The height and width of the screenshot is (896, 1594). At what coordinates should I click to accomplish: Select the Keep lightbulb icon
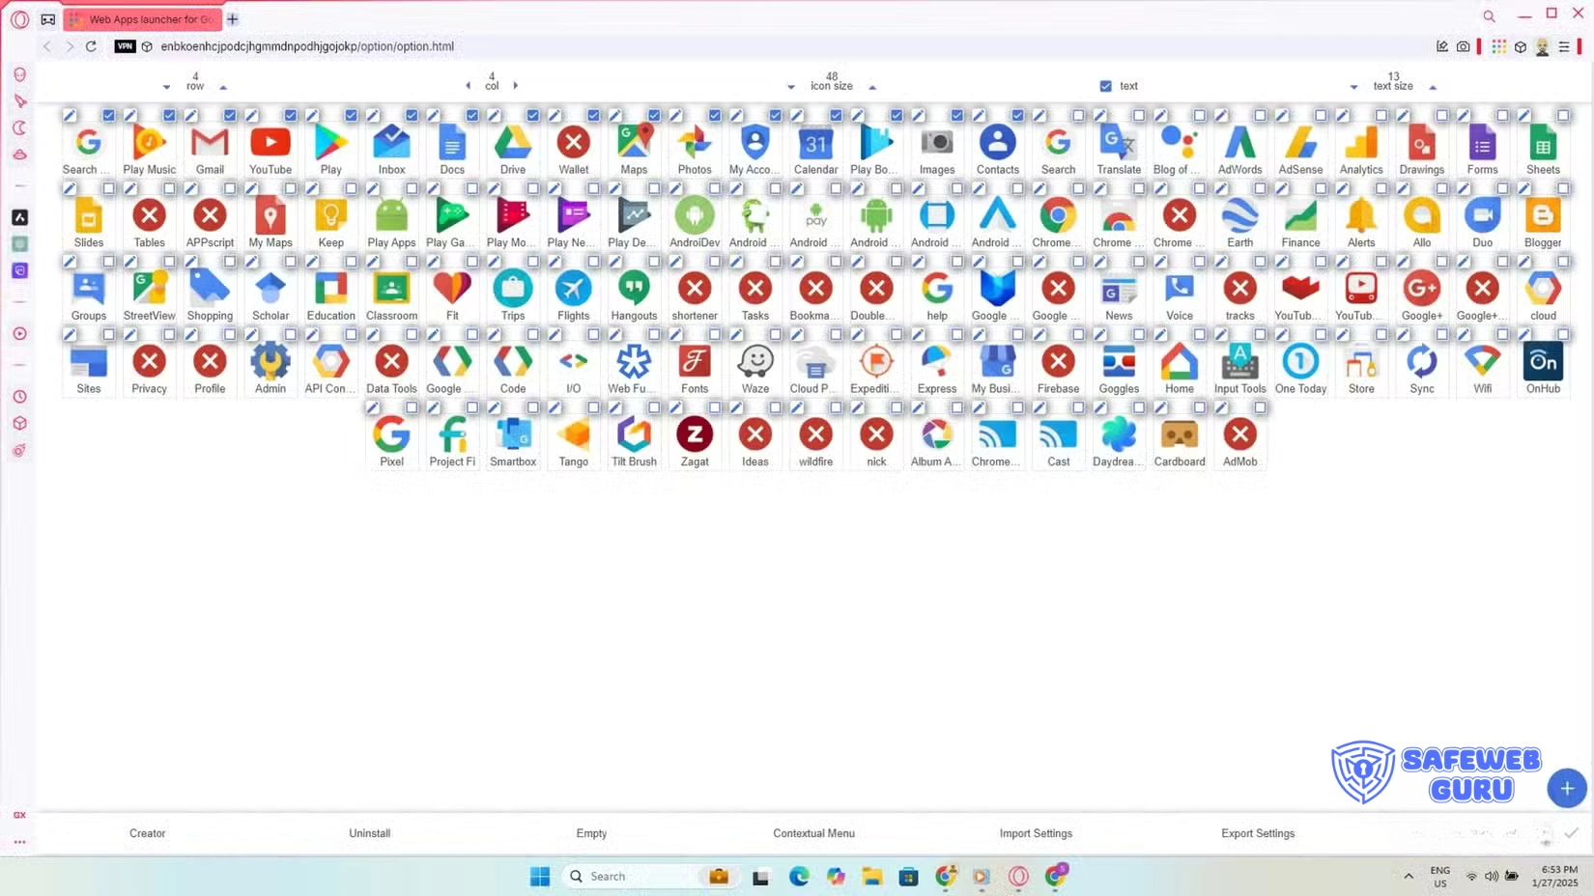(331, 216)
